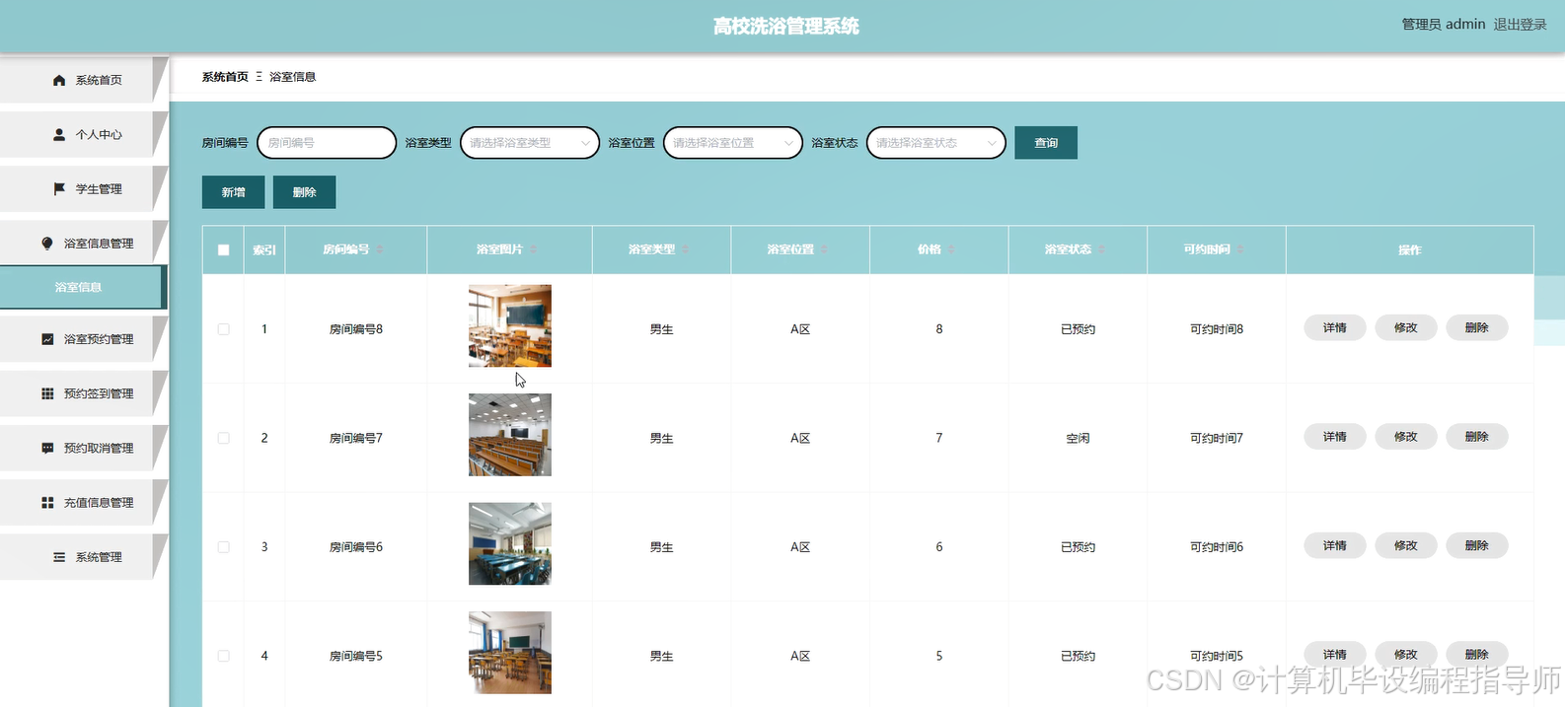View 详情 for 房间编号8
The width and height of the screenshot is (1565, 707).
pyautogui.click(x=1335, y=327)
